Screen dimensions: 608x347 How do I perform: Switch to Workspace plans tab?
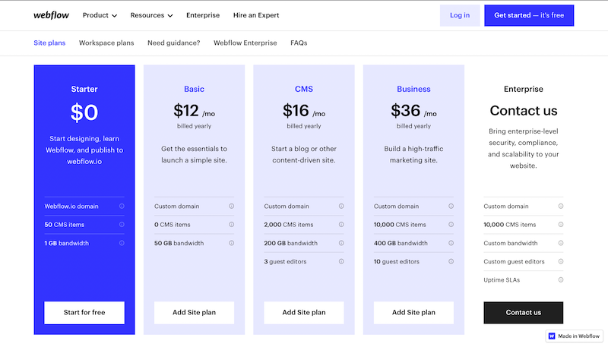point(106,43)
